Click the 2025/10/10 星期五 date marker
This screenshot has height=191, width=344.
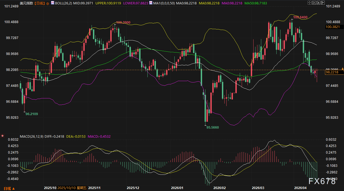coord(72,188)
